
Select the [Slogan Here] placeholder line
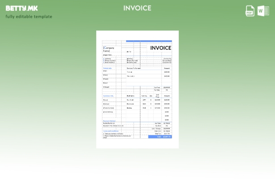click(107, 55)
